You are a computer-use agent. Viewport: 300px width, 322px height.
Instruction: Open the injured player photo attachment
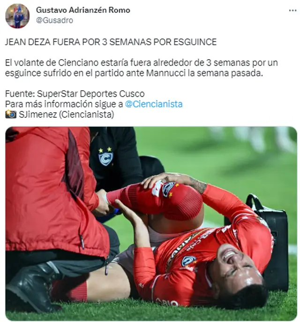coord(151,223)
